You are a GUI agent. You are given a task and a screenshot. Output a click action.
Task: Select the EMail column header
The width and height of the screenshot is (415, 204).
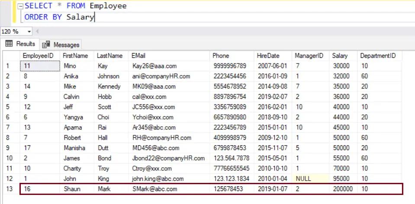click(138, 56)
